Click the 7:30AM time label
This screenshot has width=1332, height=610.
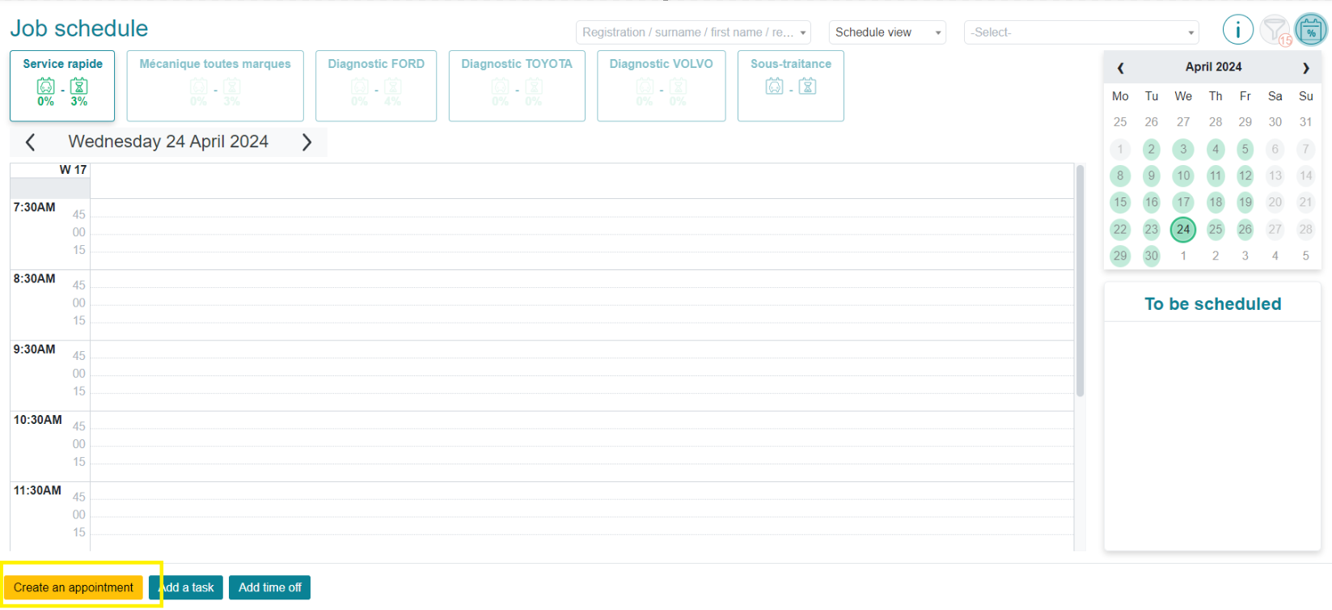[35, 207]
